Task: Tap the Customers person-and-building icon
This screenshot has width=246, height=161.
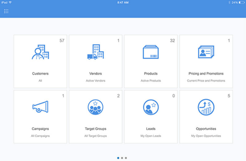Action: coord(40,52)
